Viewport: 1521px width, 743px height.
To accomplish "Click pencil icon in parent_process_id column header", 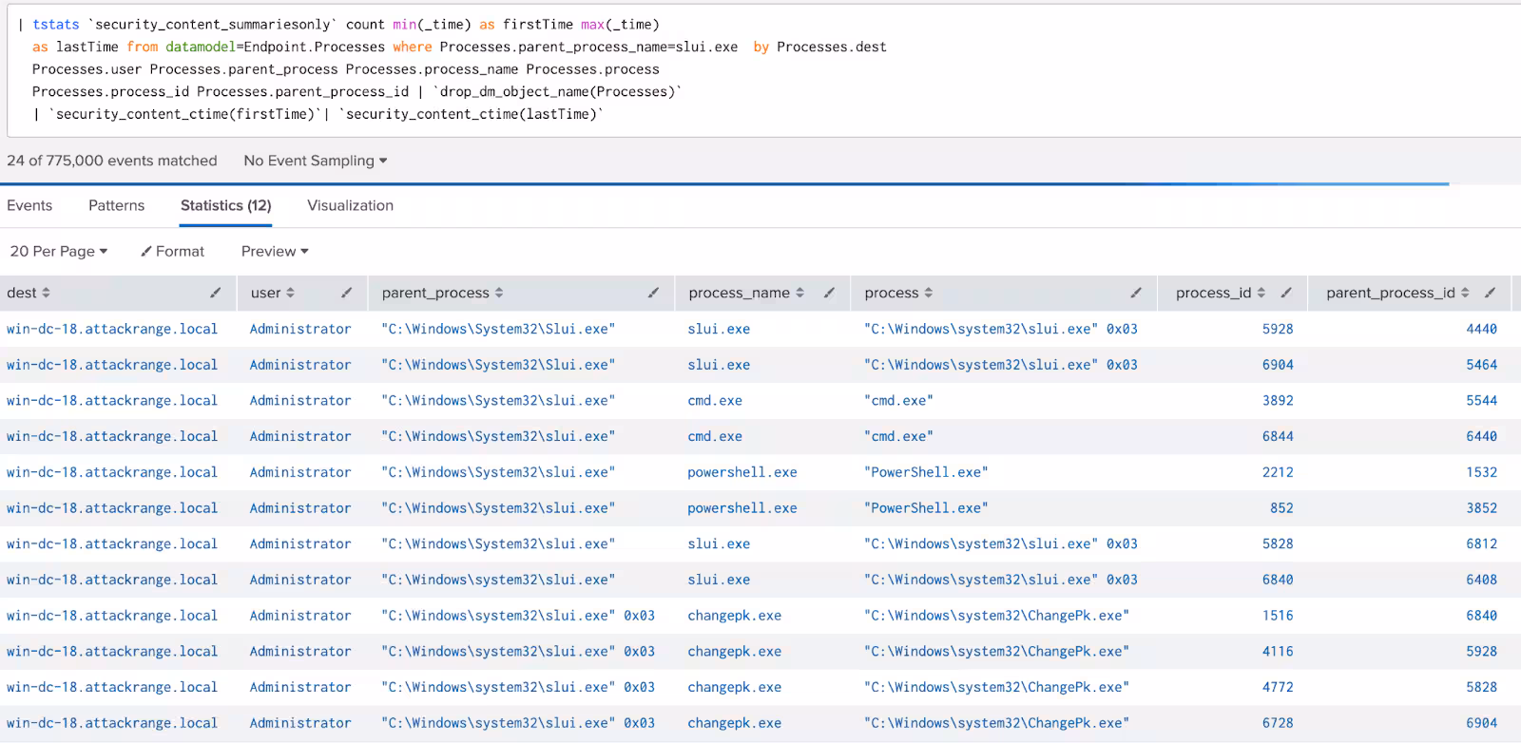I will (1490, 293).
